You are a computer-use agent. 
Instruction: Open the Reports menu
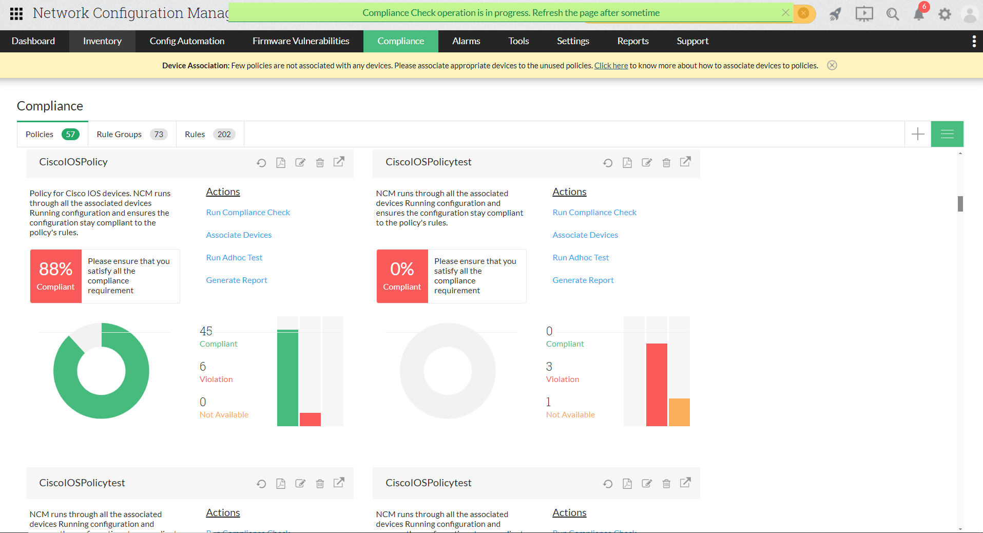coord(632,41)
